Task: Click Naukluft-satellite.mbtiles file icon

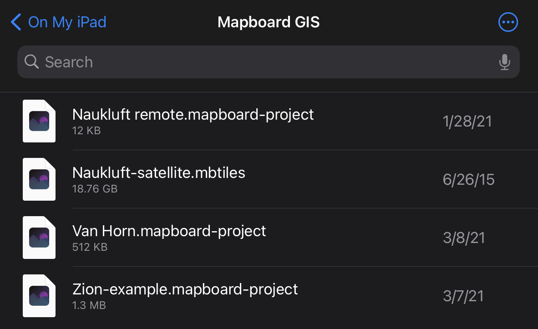Action: (x=39, y=179)
